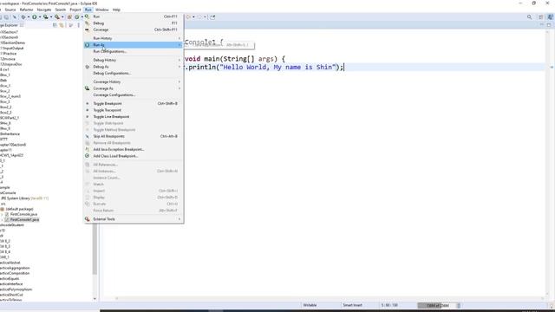Screen dimensions: 555x312
Task: Expand the External Tools submenu
Action: click(180, 219)
